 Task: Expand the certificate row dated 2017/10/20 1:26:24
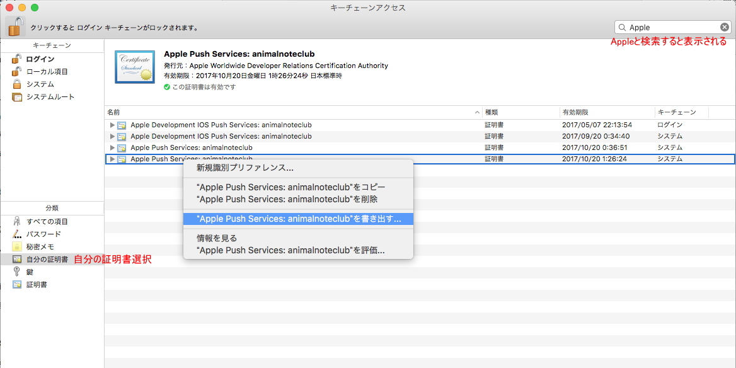coord(112,159)
